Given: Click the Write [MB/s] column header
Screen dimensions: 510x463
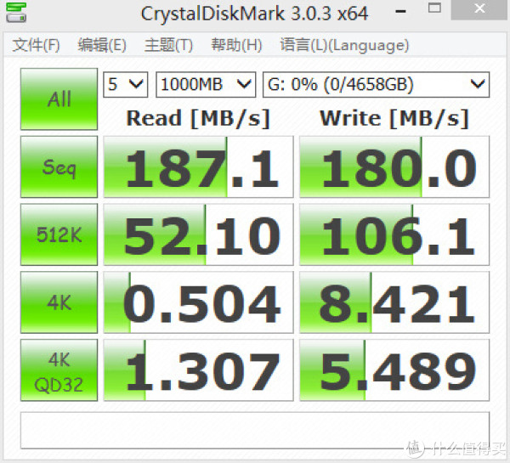Looking at the screenshot, I should tap(394, 118).
